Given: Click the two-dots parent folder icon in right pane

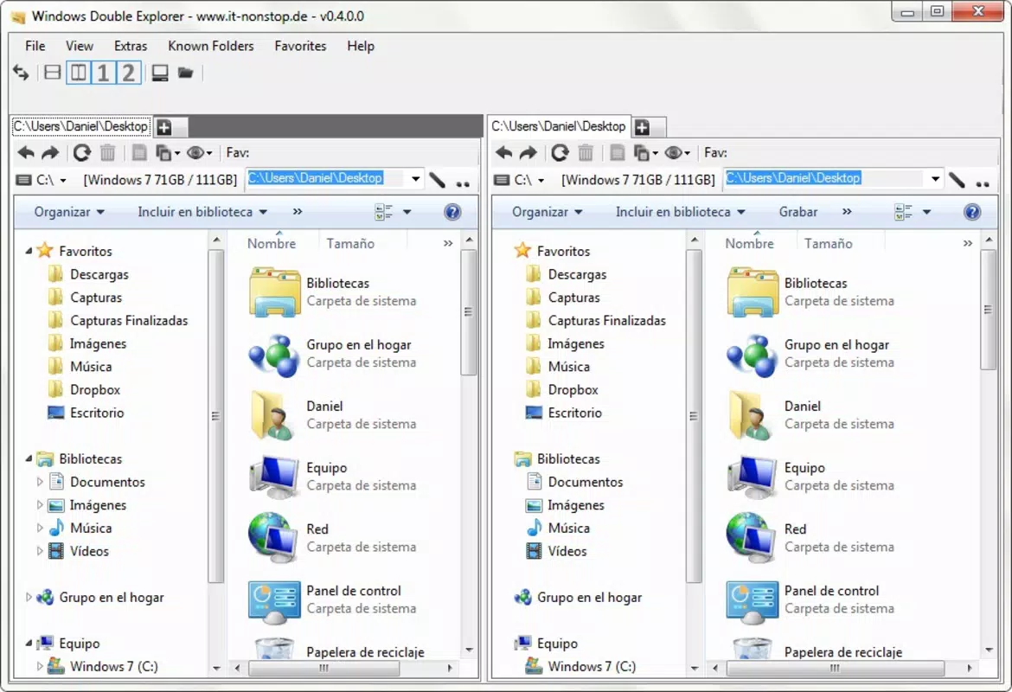Looking at the screenshot, I should tap(983, 184).
